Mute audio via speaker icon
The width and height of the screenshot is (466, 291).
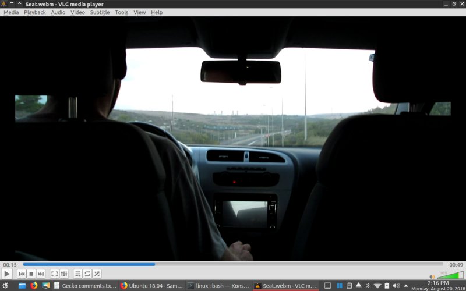click(x=432, y=277)
